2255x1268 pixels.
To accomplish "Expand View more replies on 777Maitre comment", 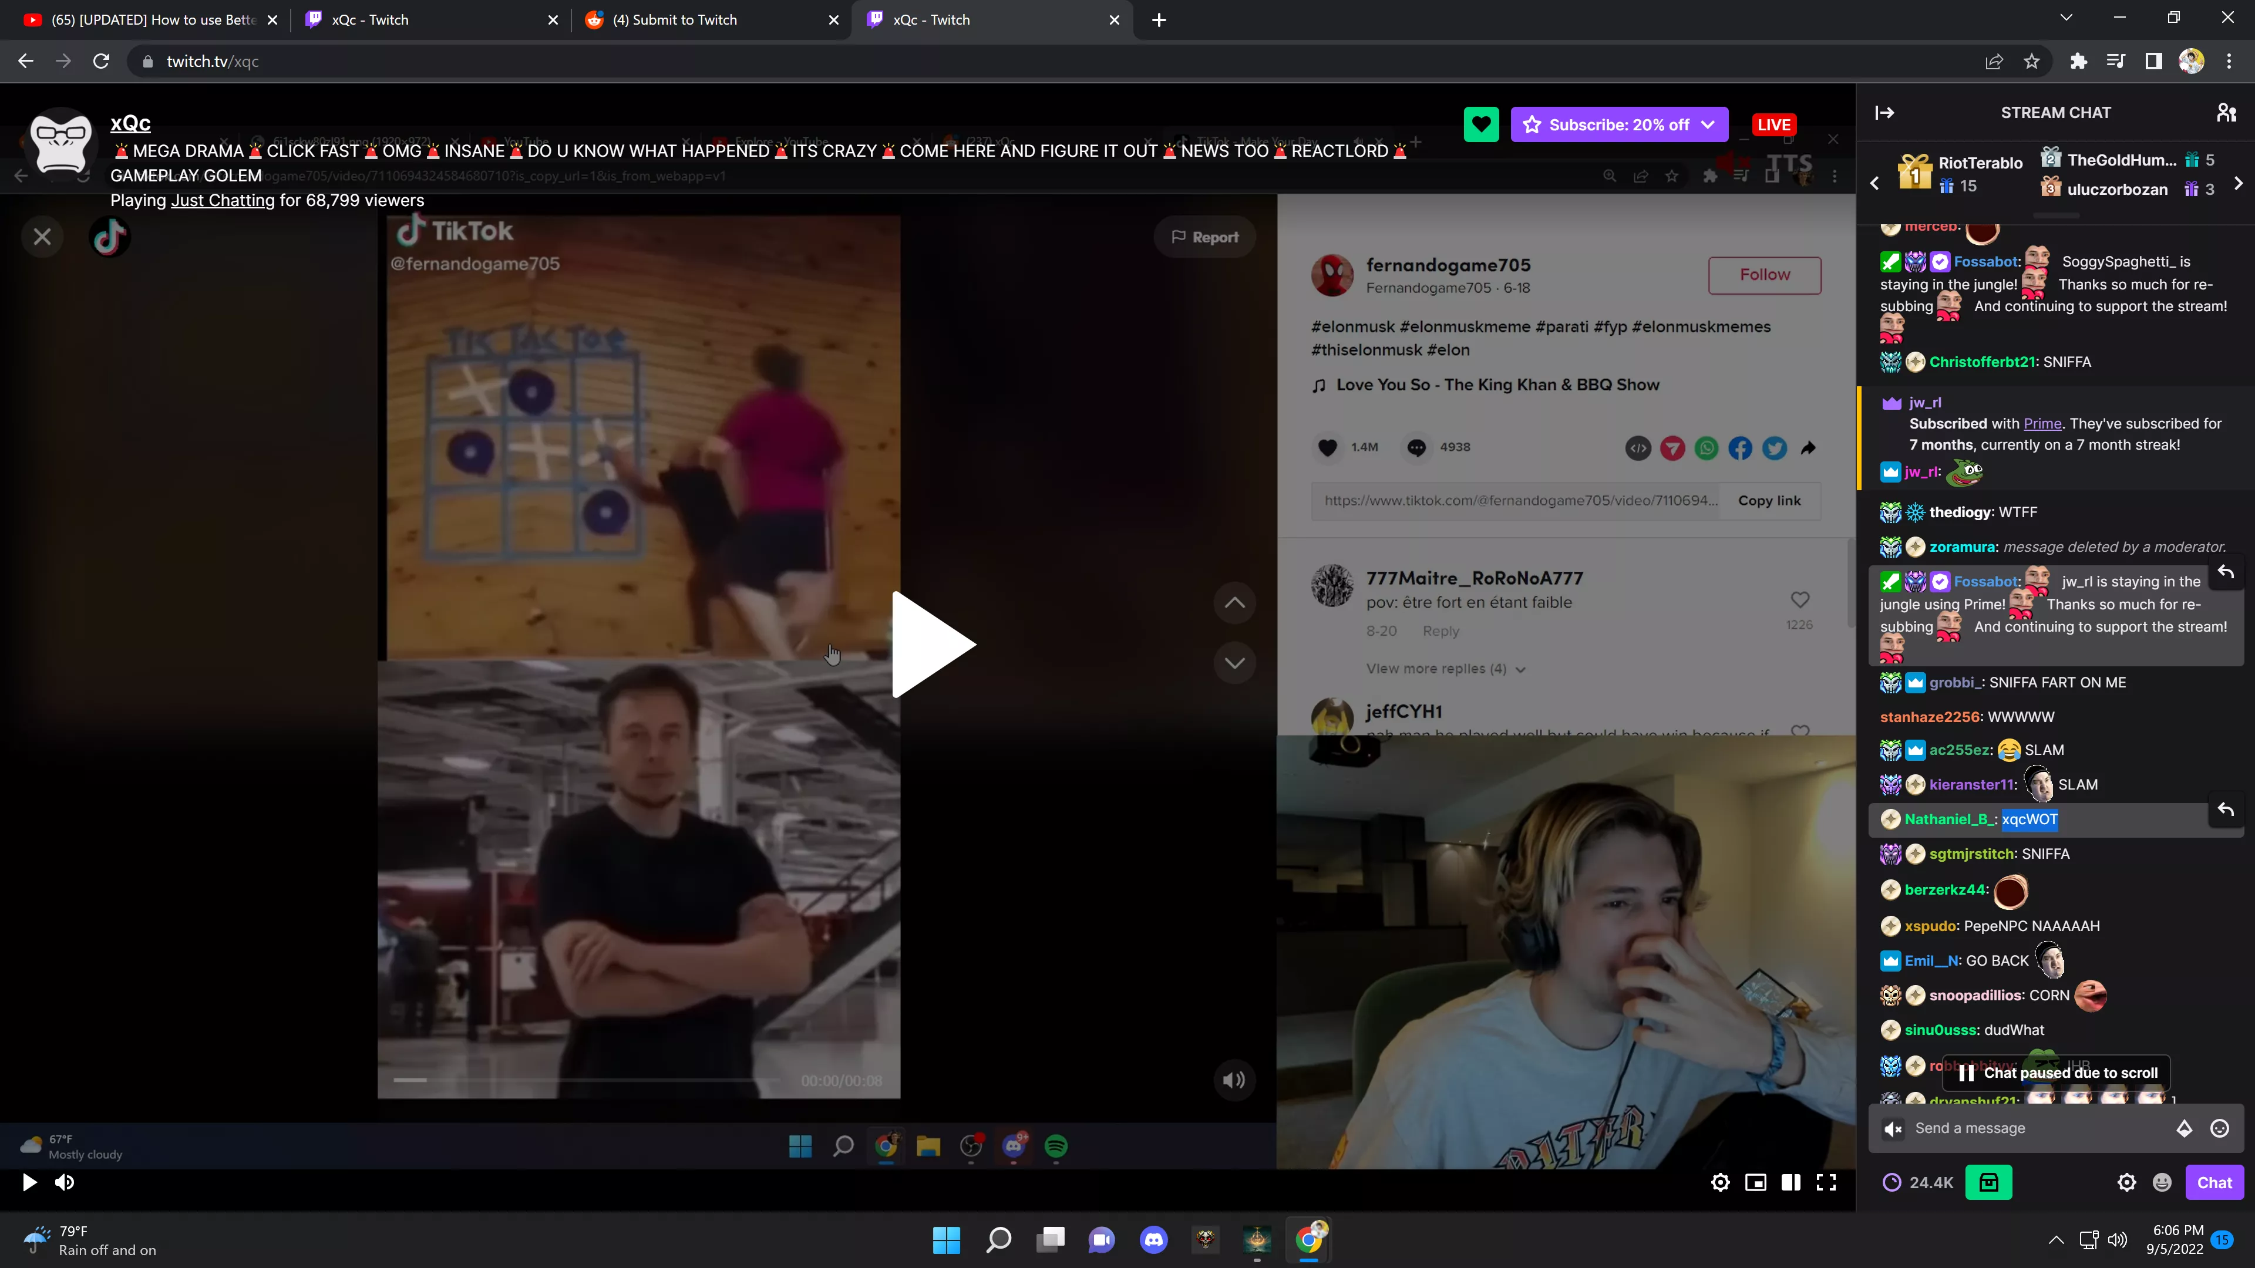I will pyautogui.click(x=1440, y=667).
